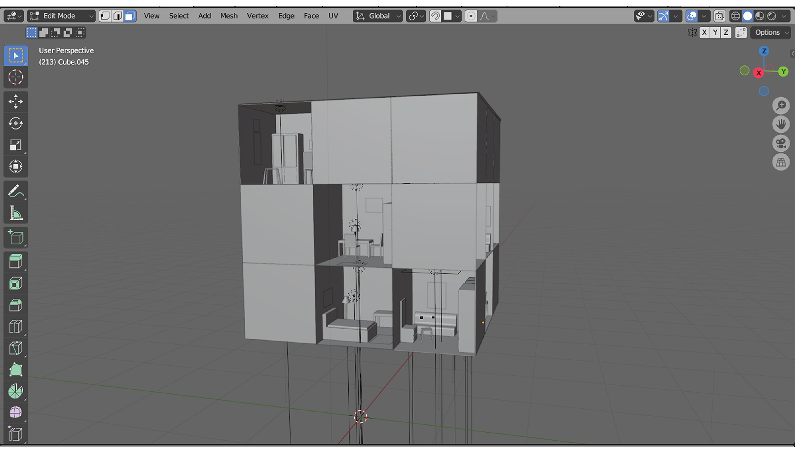Expand the Global orientation dropdown
Screen dimensions: 795x453
pyautogui.click(x=378, y=16)
